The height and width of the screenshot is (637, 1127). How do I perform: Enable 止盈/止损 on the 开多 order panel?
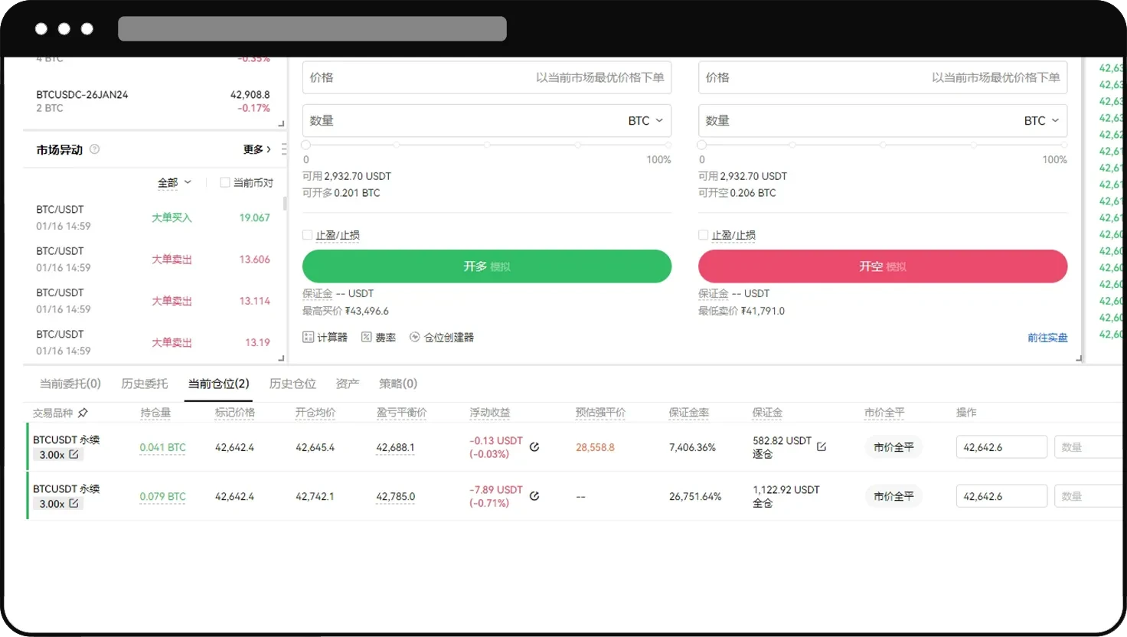point(307,235)
